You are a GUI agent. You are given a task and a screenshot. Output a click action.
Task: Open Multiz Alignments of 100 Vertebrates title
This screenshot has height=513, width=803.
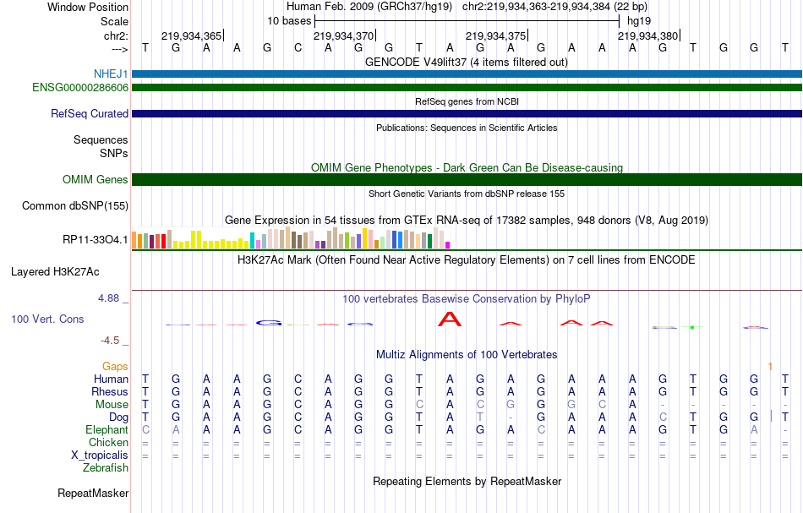(467, 355)
